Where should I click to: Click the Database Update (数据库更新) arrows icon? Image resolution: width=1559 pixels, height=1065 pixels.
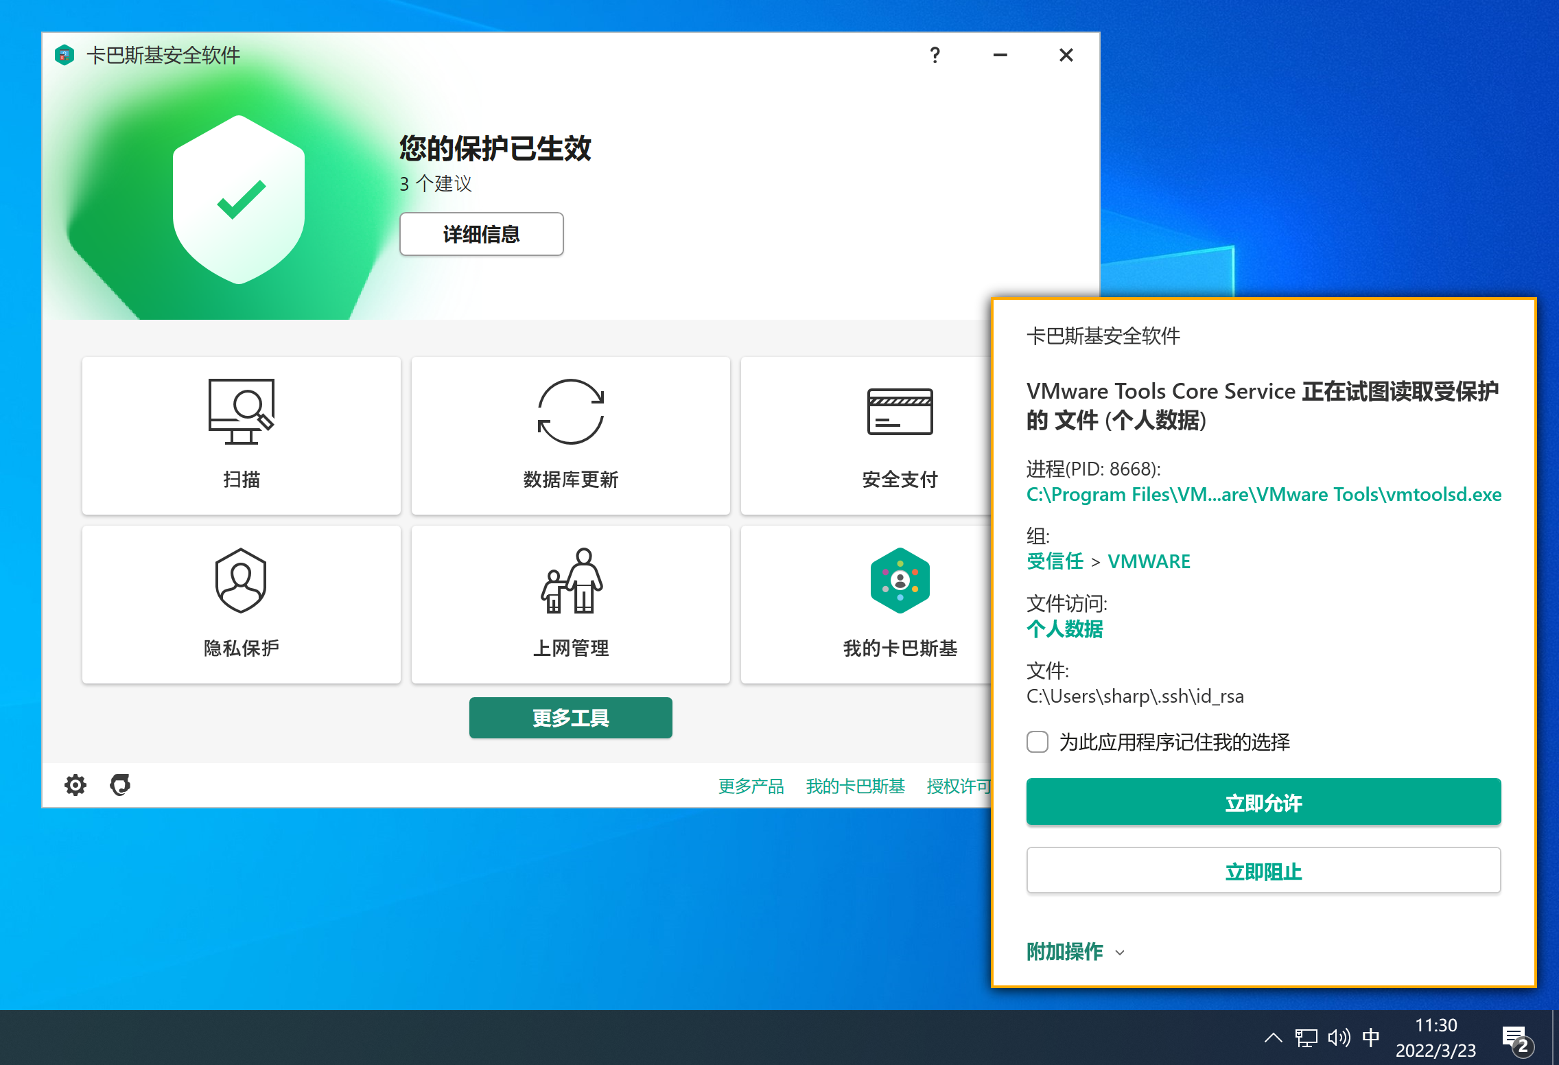click(x=570, y=411)
